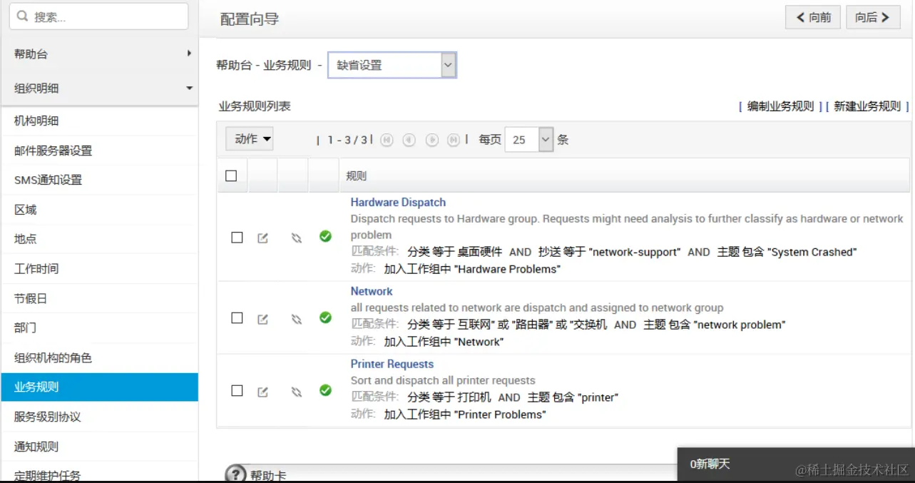Viewport: 915px width, 483px height.
Task: Click the search magnifier icon
Action: 21,16
